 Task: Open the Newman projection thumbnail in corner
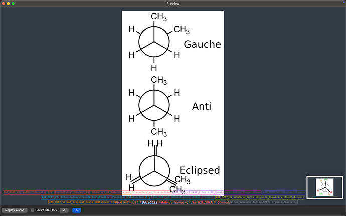pyautogui.click(x=325, y=187)
